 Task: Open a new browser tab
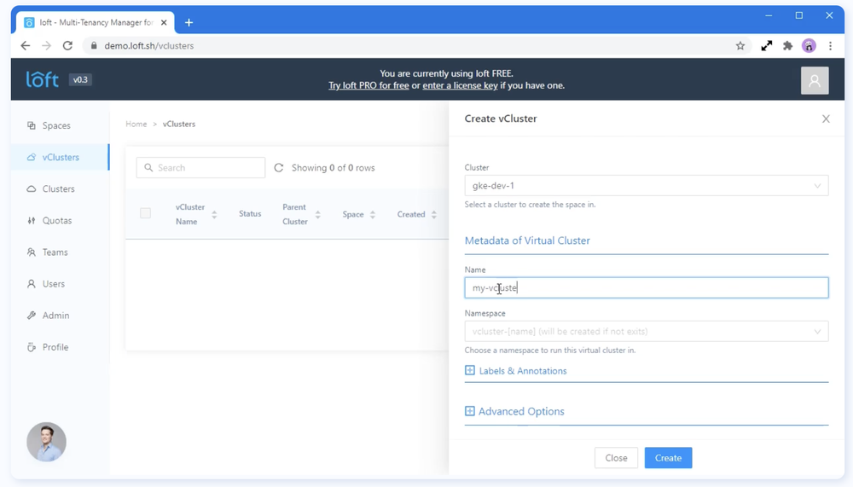click(x=189, y=22)
